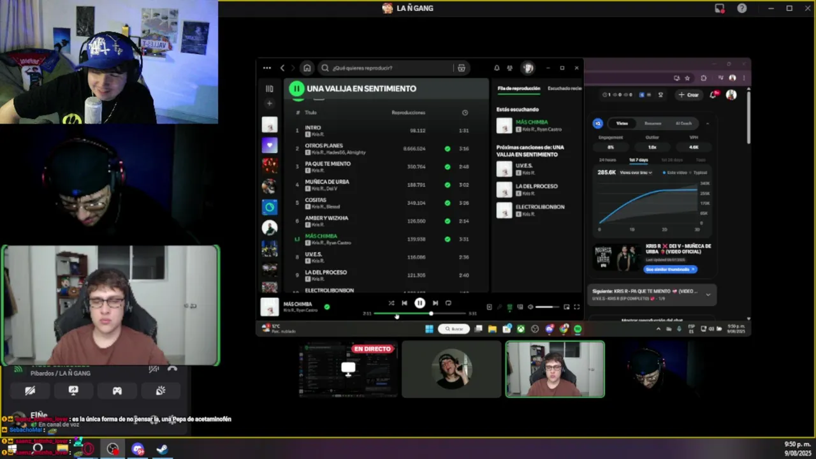The width and height of the screenshot is (816, 459).
Task: Open Now Playing view icon in player bar
Action: pos(489,307)
